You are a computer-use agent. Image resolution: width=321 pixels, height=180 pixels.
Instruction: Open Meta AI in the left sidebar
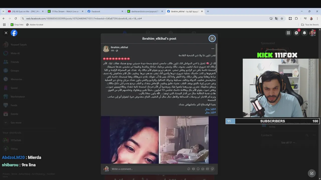[x=15, y=53]
